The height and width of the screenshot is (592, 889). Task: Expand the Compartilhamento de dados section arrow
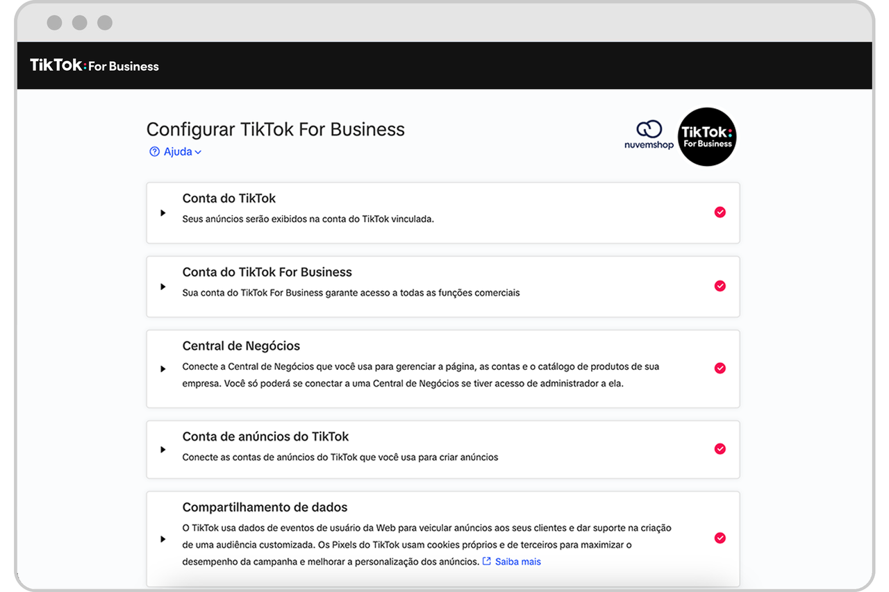[163, 539]
